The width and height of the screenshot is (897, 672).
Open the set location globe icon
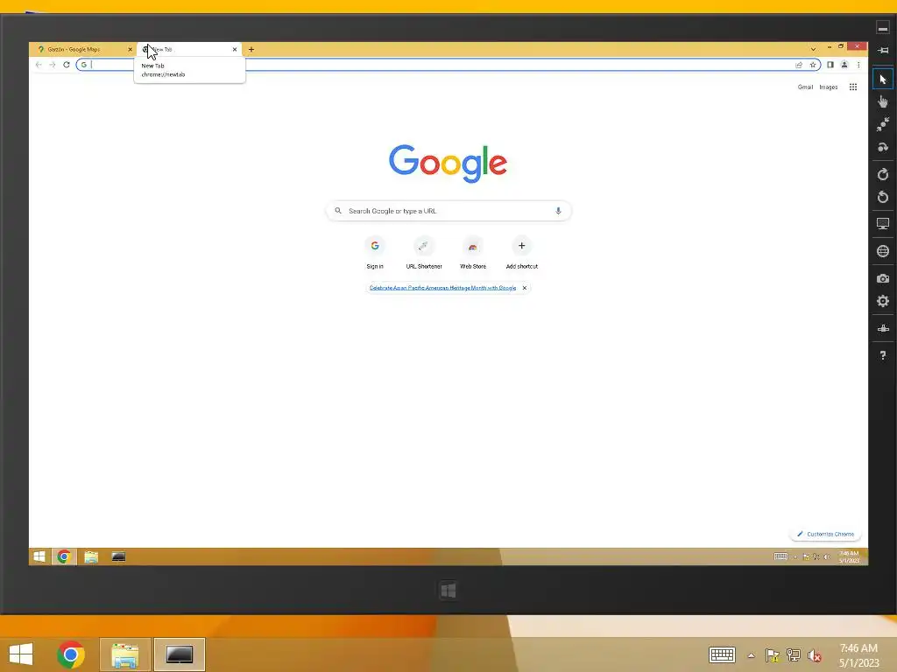click(x=883, y=251)
